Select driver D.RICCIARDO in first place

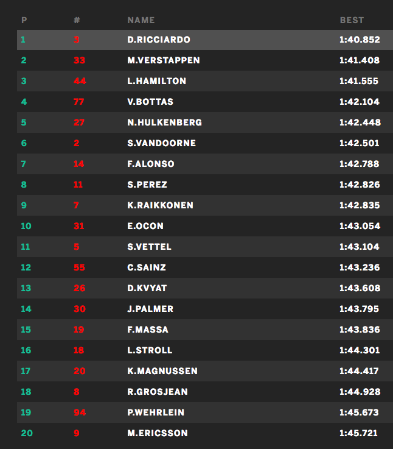click(x=159, y=40)
